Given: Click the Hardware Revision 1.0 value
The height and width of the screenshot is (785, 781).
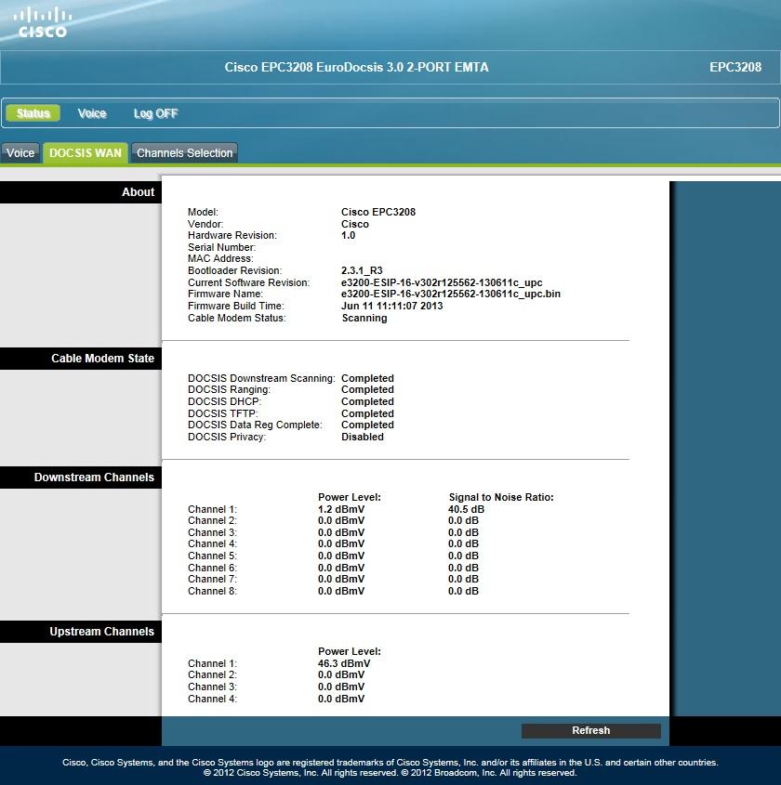Looking at the screenshot, I should pyautogui.click(x=348, y=235).
